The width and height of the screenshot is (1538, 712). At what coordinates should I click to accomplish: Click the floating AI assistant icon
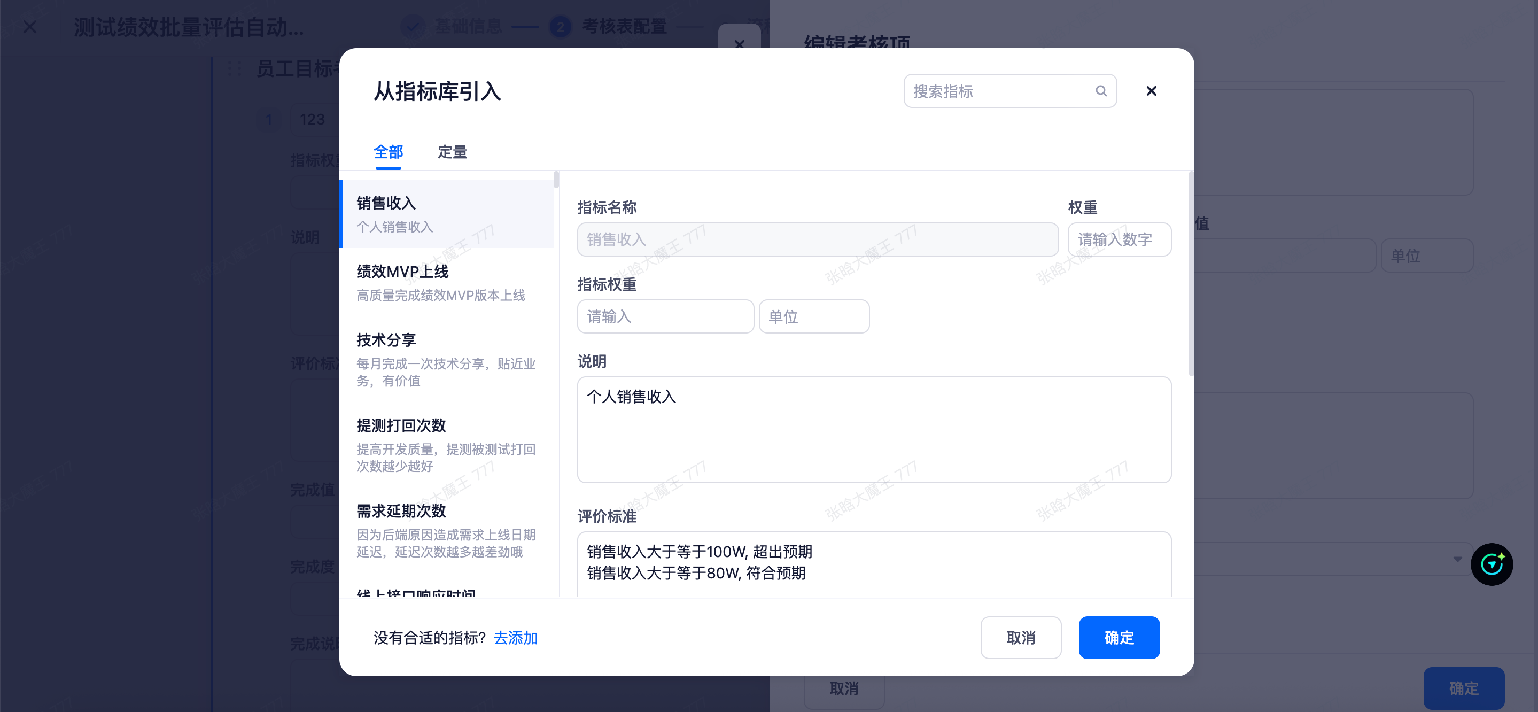tap(1491, 564)
